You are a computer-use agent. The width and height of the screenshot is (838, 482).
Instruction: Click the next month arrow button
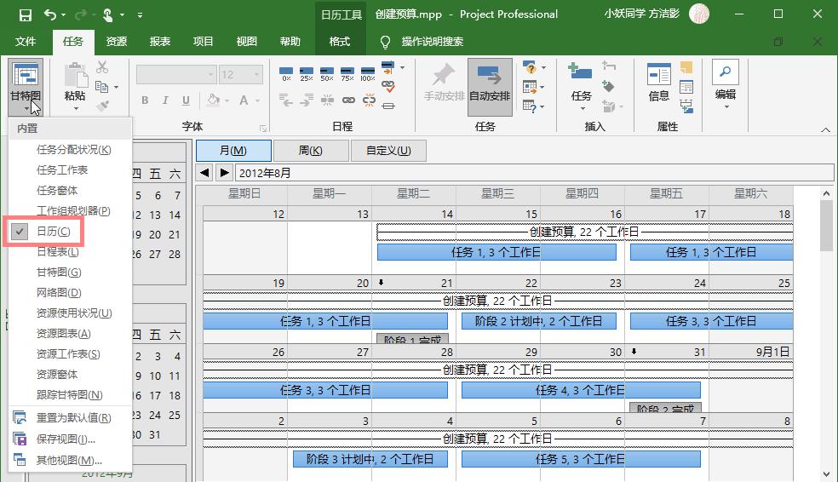[224, 173]
